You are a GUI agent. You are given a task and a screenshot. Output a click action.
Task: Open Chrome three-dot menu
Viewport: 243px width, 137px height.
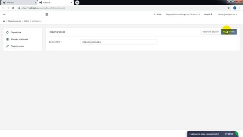click(x=240, y=8)
